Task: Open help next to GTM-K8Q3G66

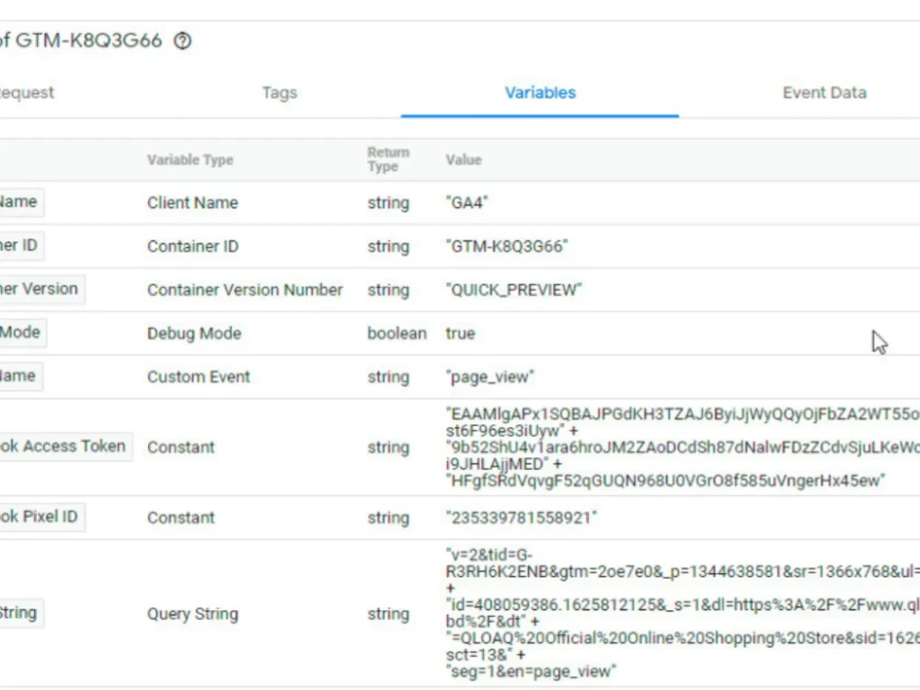Action: (181, 40)
